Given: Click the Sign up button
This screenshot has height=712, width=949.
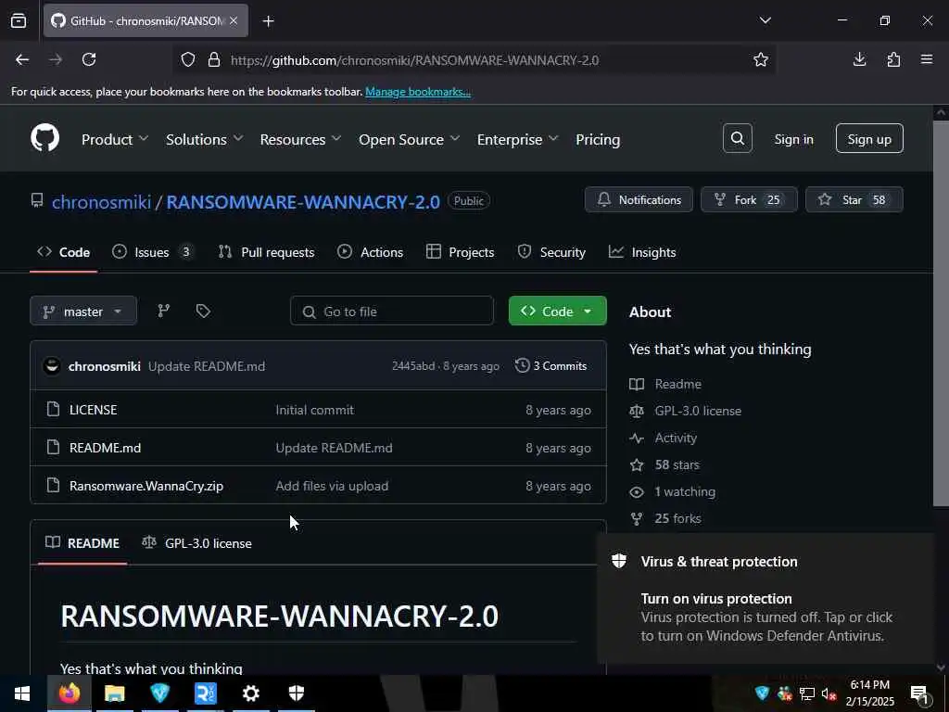Looking at the screenshot, I should tap(869, 139).
